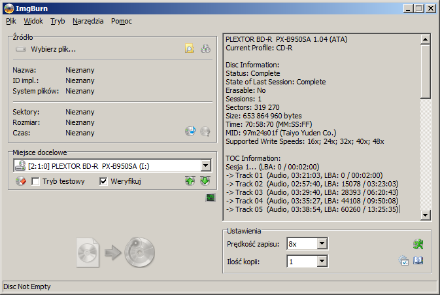The width and height of the screenshot is (440, 295).
Task: Click the image information disc icon with blue note
Action: 190,131
